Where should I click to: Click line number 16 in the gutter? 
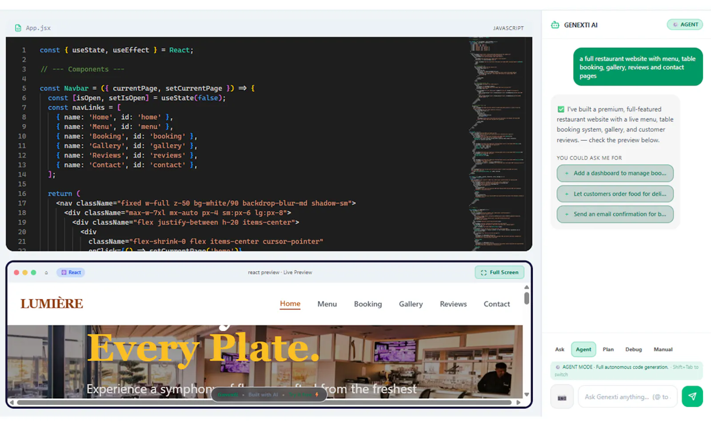[x=22, y=194]
